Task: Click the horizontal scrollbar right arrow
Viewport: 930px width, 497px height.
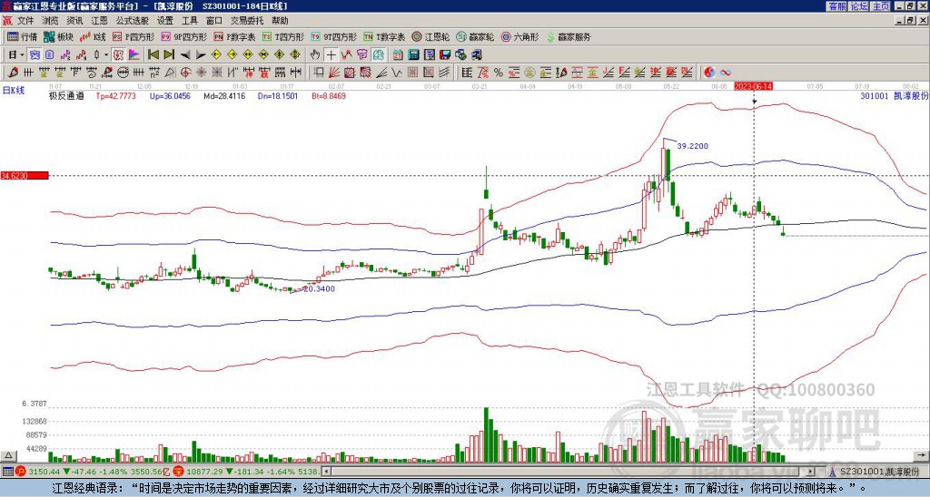Action: coord(811,472)
